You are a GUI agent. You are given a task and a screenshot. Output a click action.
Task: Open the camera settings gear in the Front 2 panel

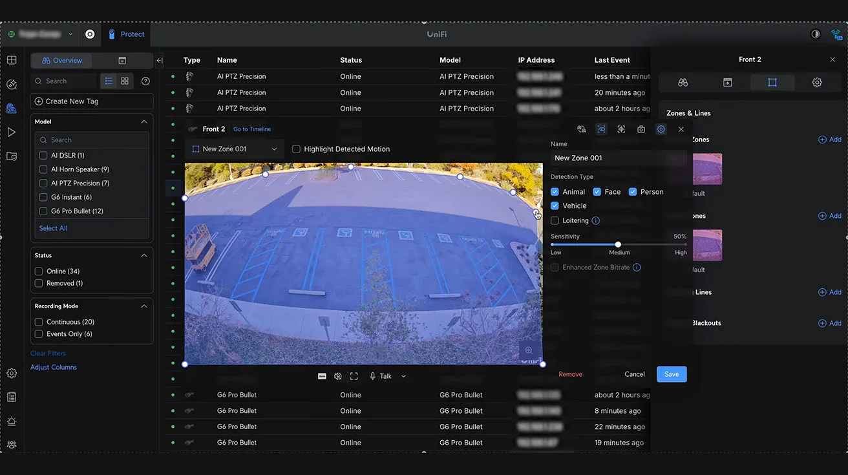(817, 83)
